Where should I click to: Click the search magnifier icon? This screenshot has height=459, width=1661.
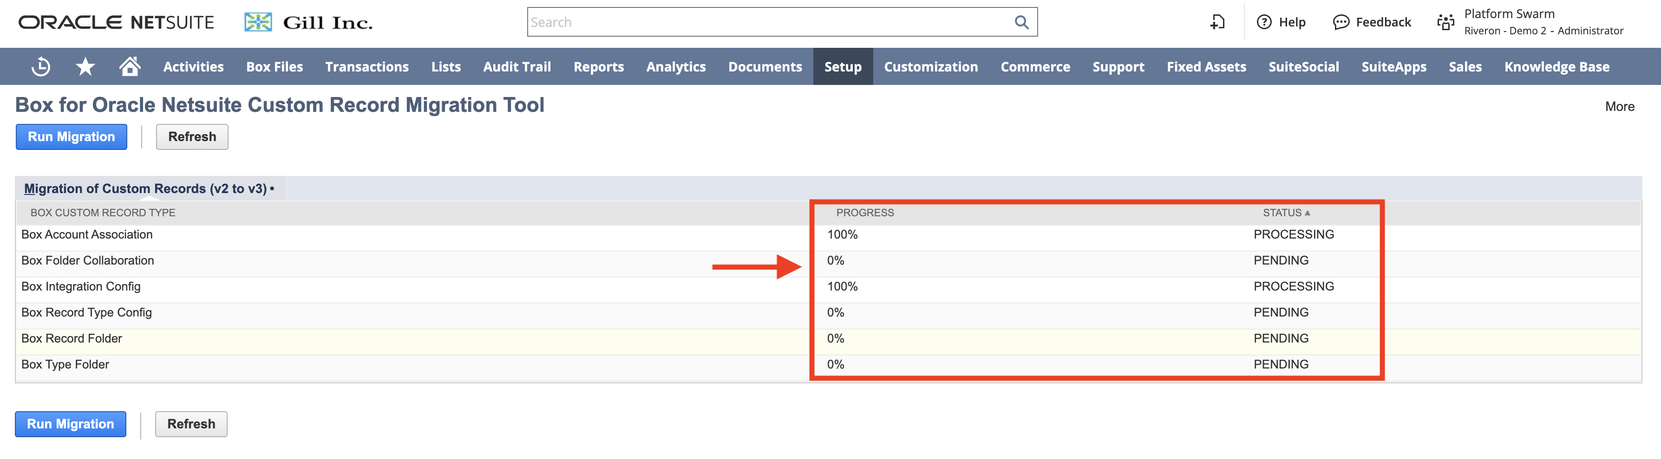(x=1021, y=22)
